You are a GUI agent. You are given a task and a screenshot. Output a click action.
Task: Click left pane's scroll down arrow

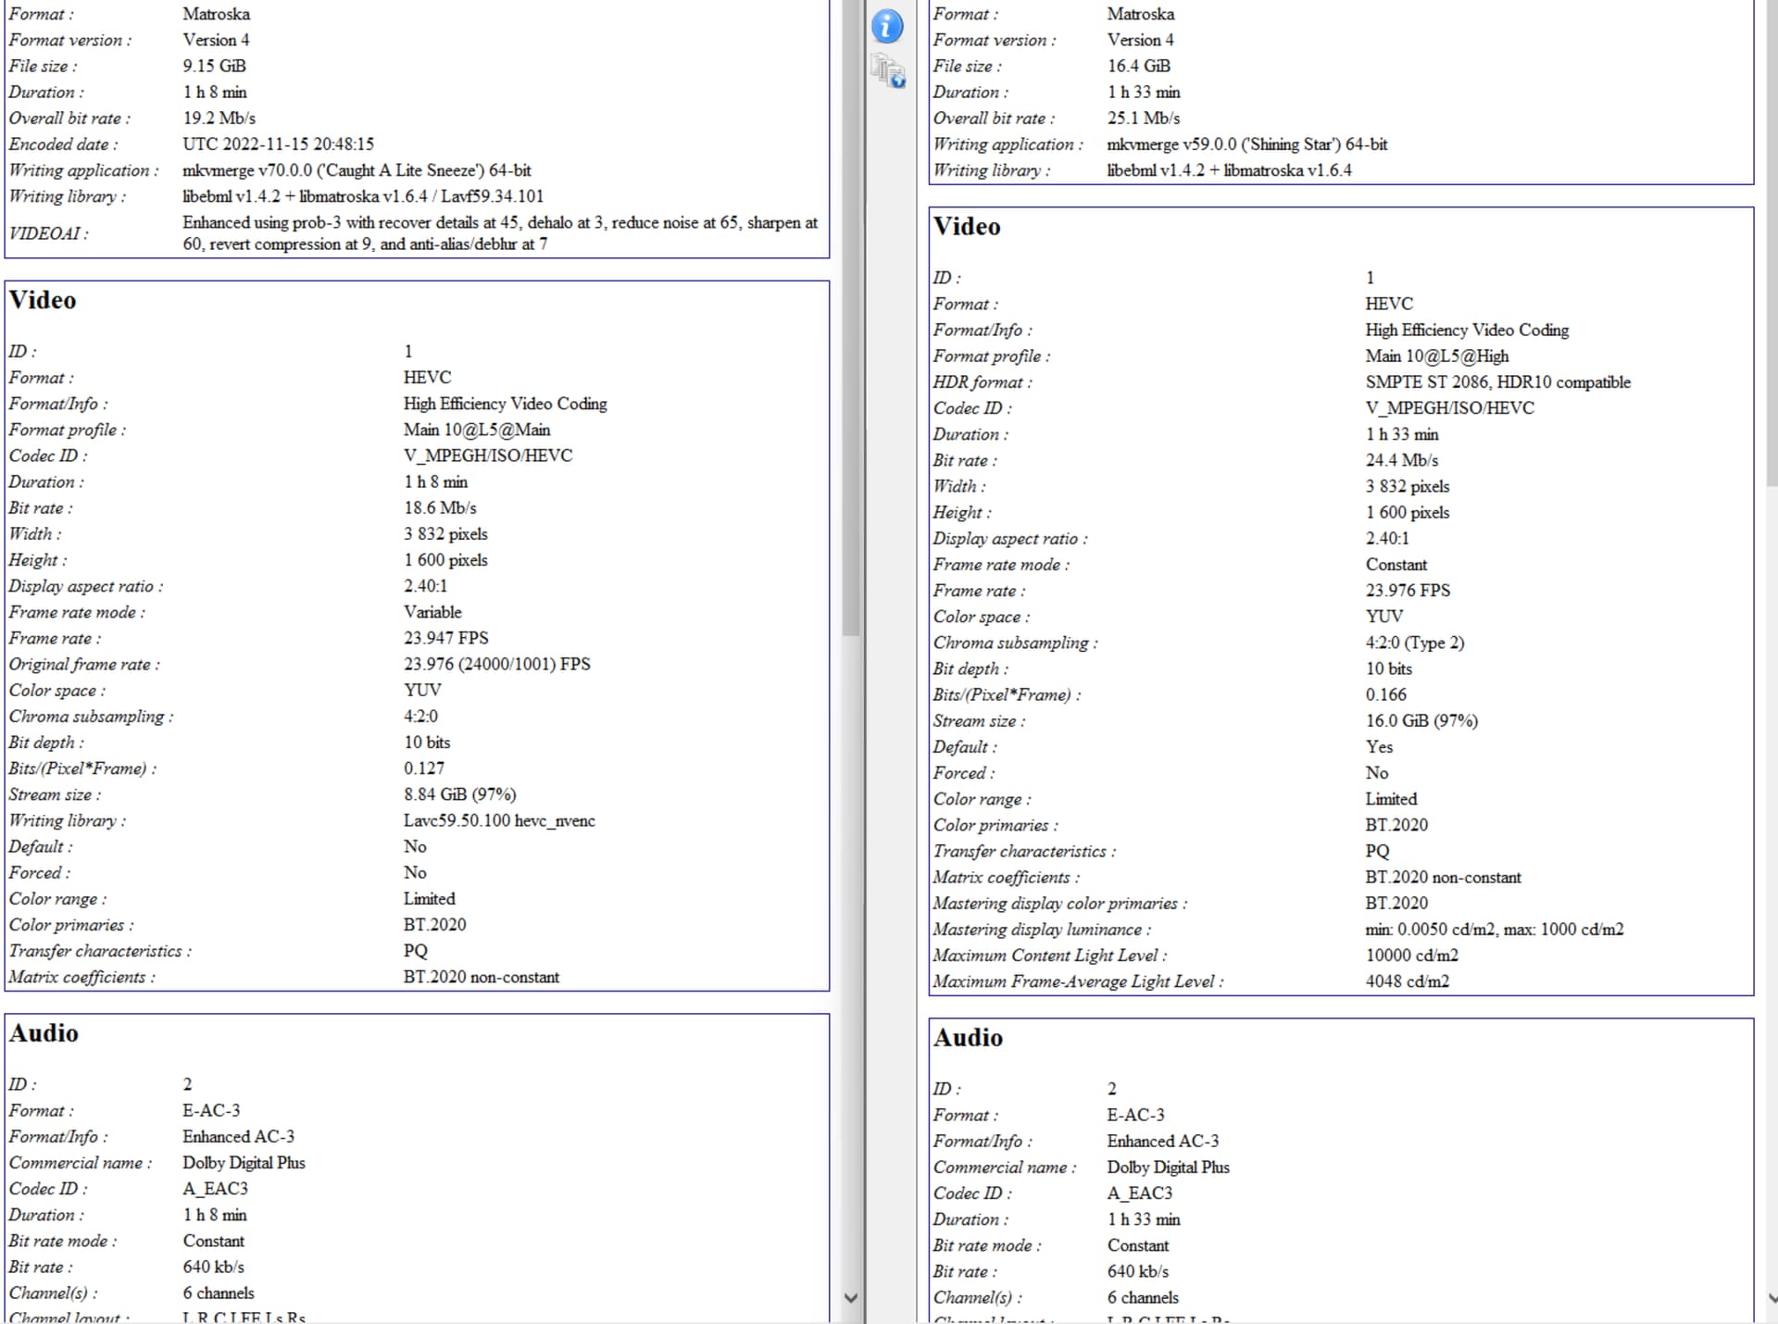851,1298
